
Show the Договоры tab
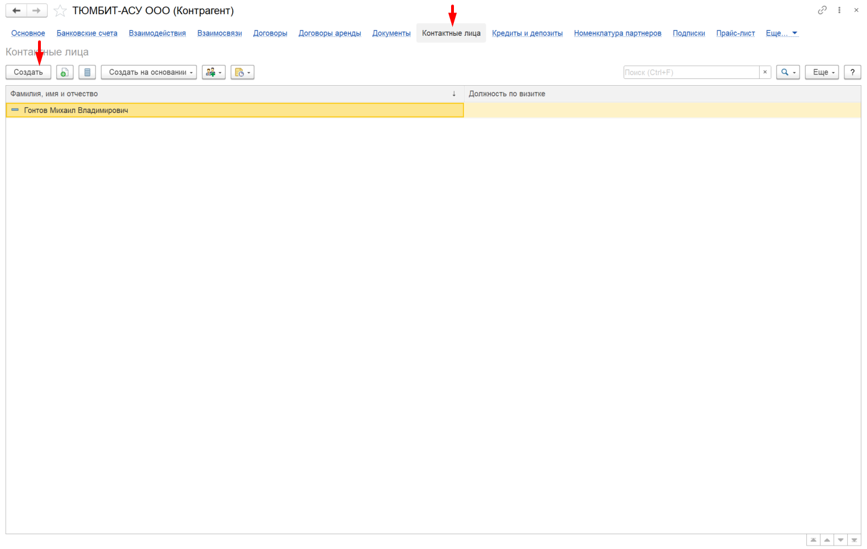(270, 33)
